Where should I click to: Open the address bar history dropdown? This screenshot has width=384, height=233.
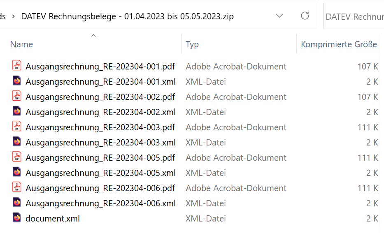[x=279, y=16]
